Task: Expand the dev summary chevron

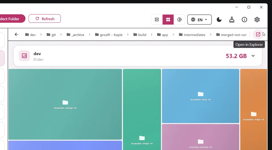Action: (x=253, y=56)
